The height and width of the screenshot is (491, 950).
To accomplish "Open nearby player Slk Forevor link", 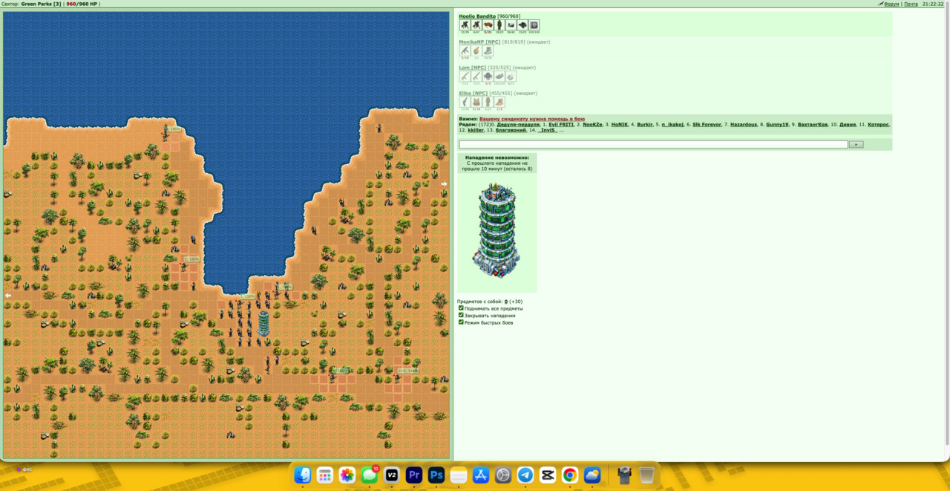I will click(707, 125).
